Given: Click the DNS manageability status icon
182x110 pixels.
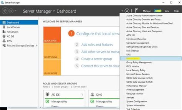Looking at the screenshot, I should point(92,101).
